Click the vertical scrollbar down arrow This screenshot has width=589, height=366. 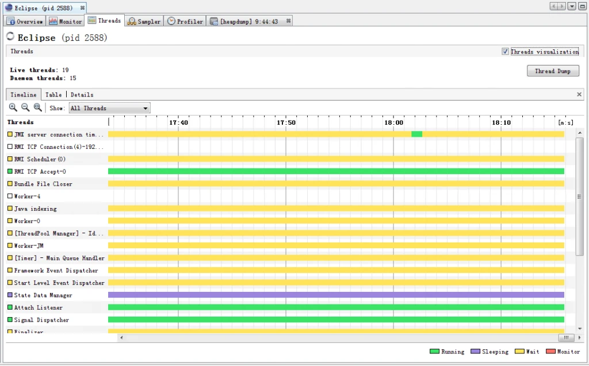click(580, 329)
